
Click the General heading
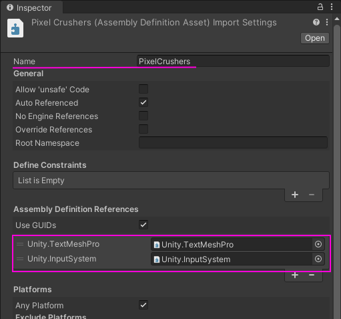(28, 74)
